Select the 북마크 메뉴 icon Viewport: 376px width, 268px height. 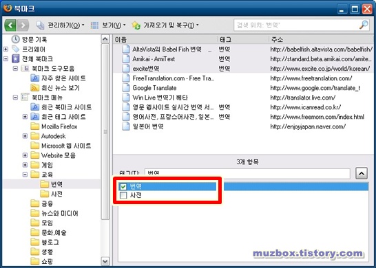click(25, 97)
